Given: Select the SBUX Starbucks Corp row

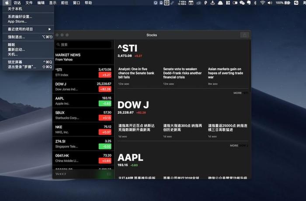Looking at the screenshot, I should [83, 115].
